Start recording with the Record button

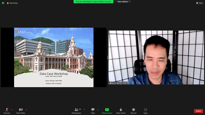tap(133, 110)
